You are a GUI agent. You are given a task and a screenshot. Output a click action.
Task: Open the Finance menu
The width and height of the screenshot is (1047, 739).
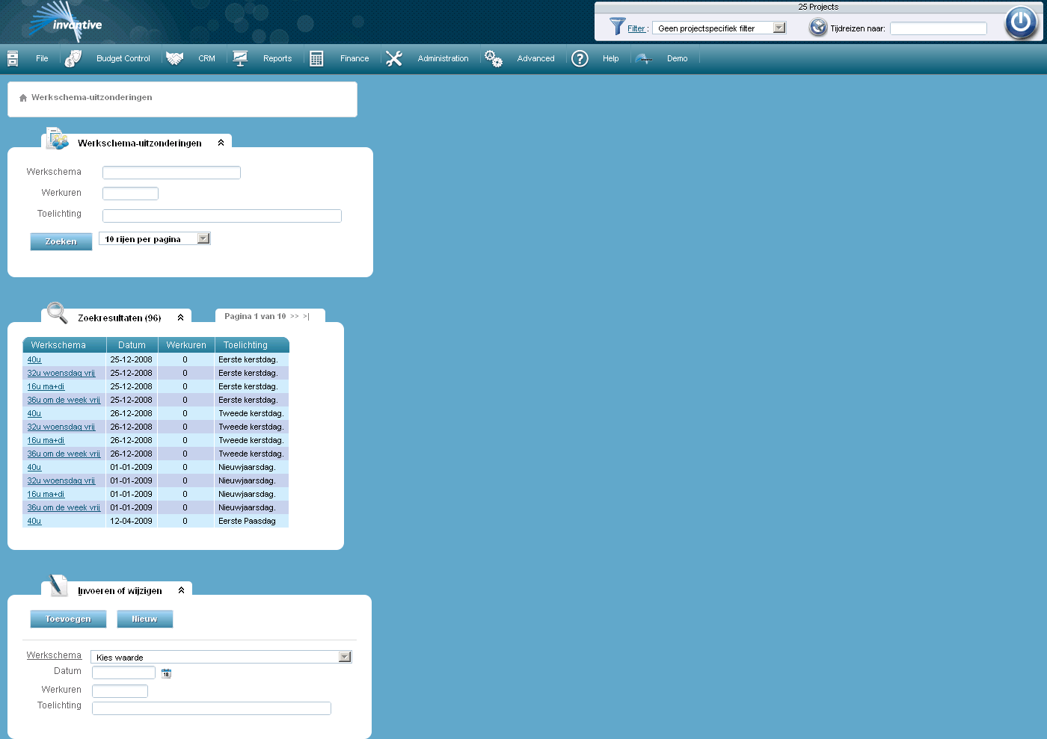pyautogui.click(x=354, y=58)
